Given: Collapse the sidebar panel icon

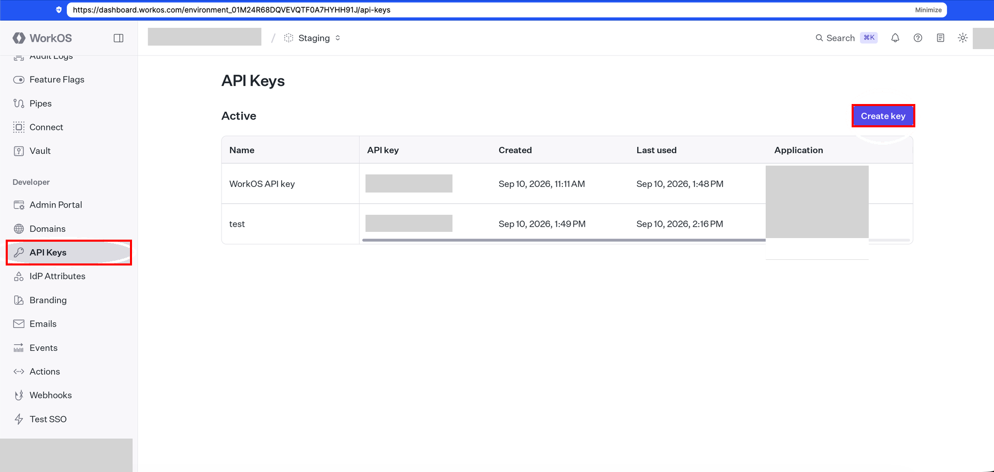Looking at the screenshot, I should (x=119, y=38).
